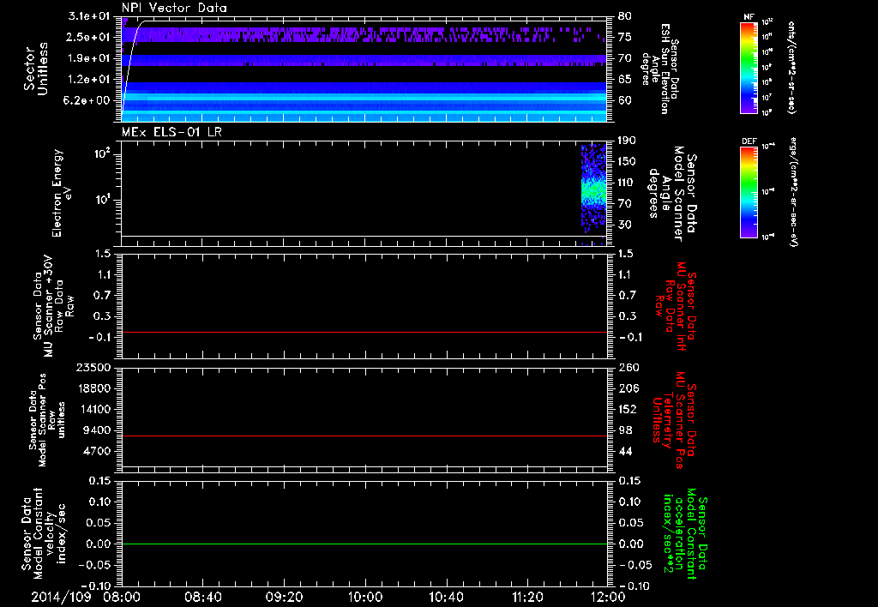Click the Model Scanner Angle degrees axis title

point(672,193)
